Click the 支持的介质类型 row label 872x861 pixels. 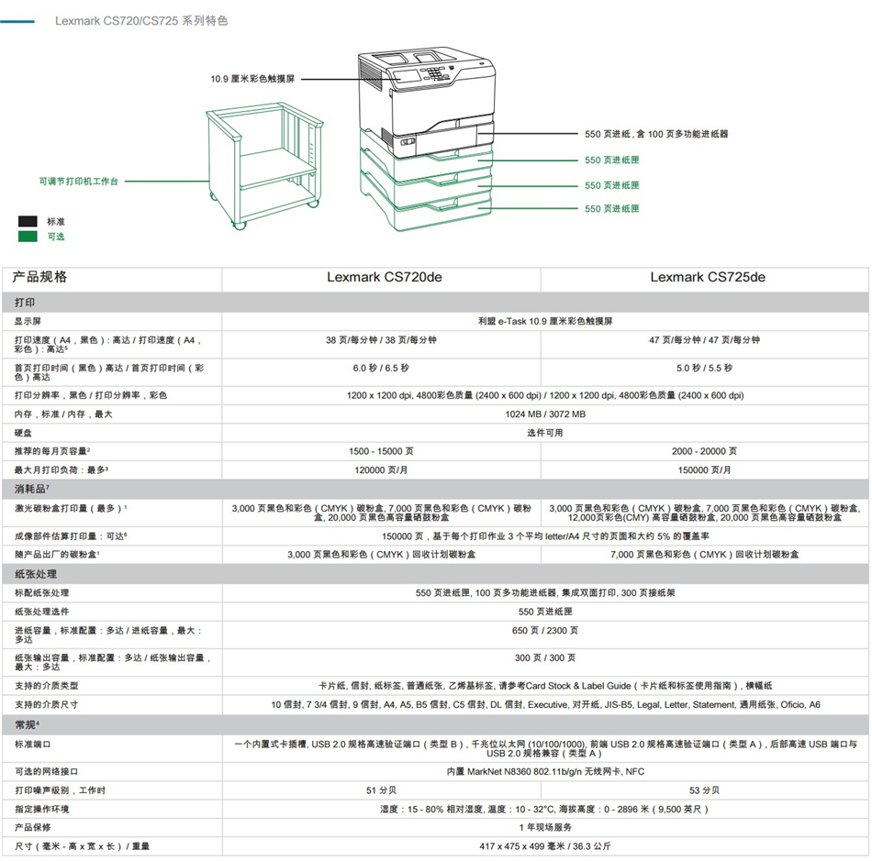46,686
